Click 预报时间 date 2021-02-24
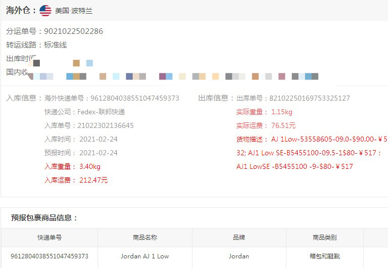Viewport: 388px width, 268px height. [98, 153]
